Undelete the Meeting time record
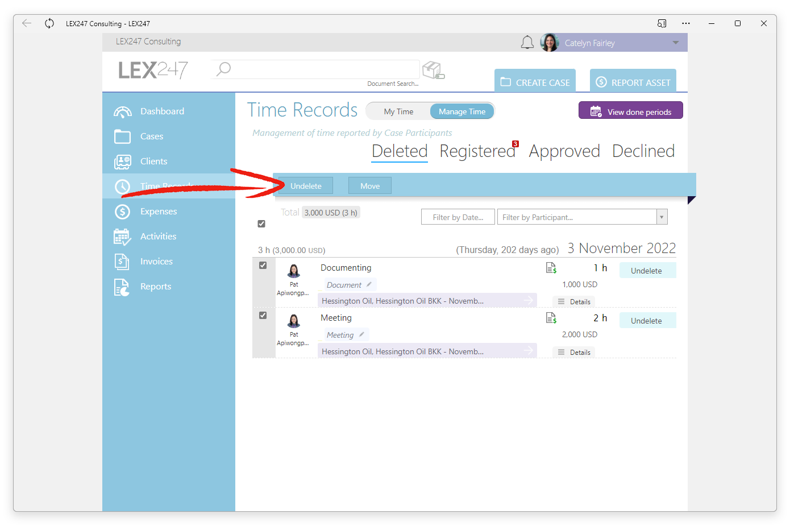790x526 pixels. (x=647, y=320)
